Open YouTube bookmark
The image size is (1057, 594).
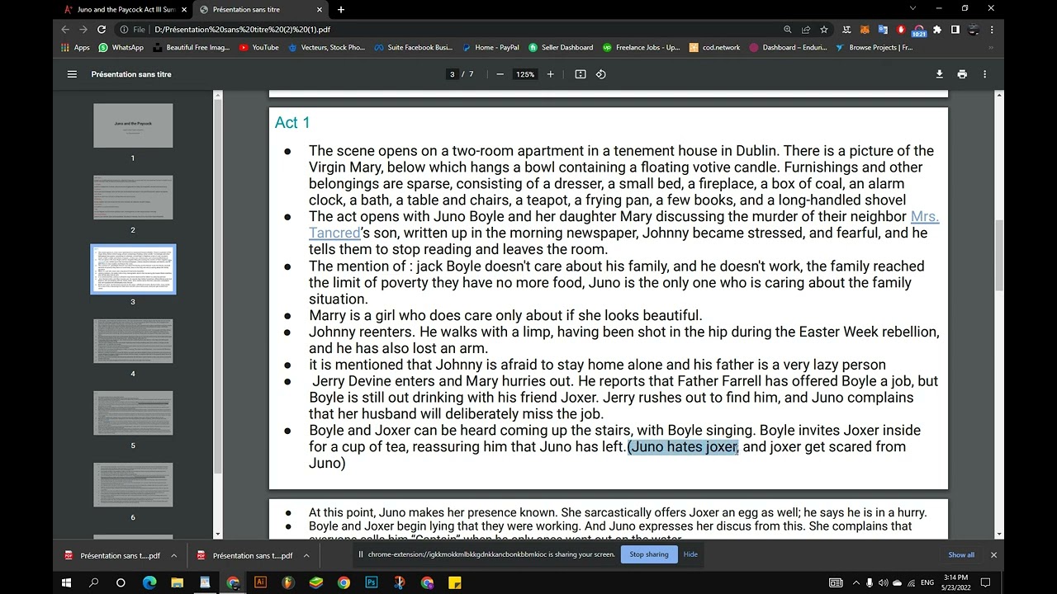(259, 47)
